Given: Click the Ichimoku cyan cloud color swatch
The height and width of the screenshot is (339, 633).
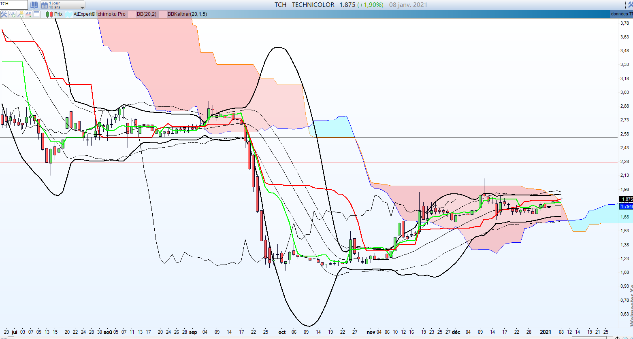Looking at the screenshot, I should click(x=69, y=14).
